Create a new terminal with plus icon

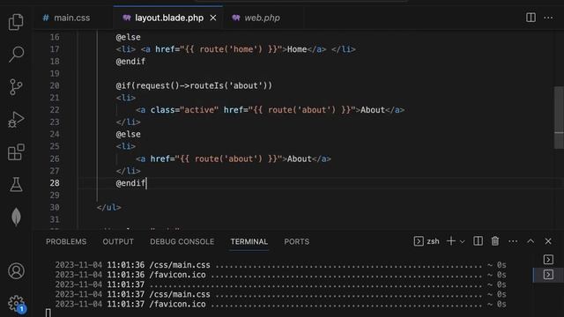point(450,241)
